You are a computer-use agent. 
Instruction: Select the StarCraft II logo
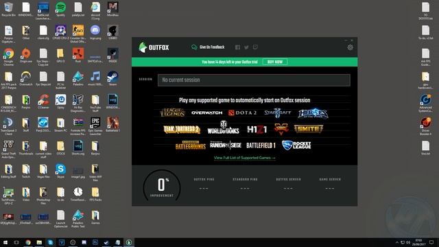tap(277, 113)
